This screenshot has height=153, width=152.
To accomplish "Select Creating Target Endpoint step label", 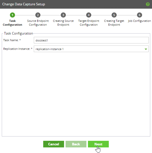I will tap(114, 23).
